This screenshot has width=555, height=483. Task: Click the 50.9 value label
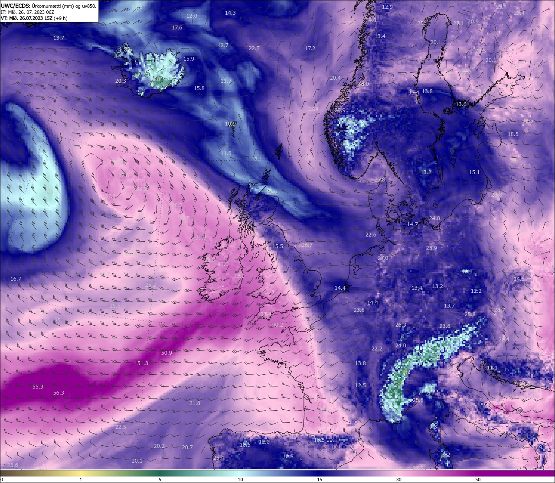166,353
